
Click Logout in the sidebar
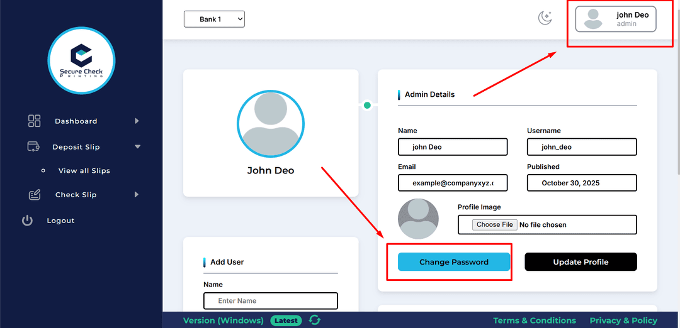60,221
